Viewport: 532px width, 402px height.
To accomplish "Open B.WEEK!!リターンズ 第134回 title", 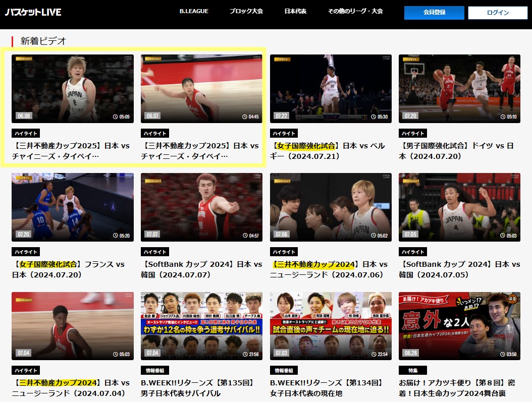I will [327, 388].
